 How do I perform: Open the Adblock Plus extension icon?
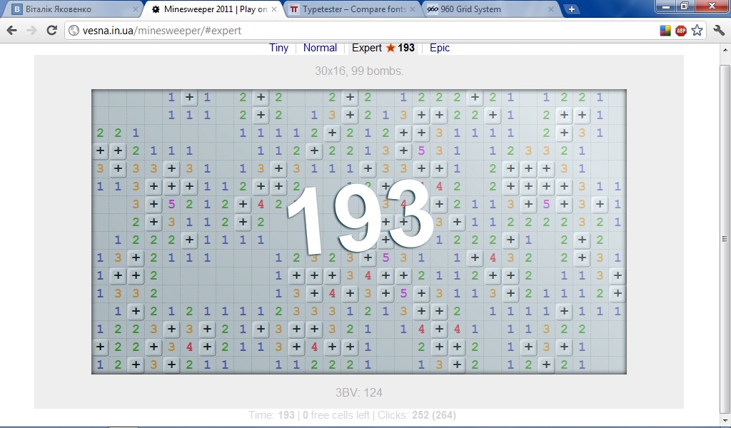(x=681, y=31)
